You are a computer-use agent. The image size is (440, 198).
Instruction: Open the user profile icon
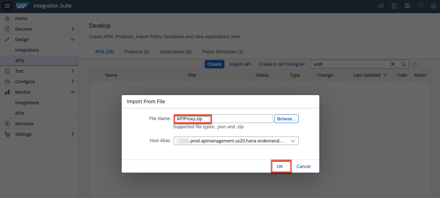coord(434,6)
